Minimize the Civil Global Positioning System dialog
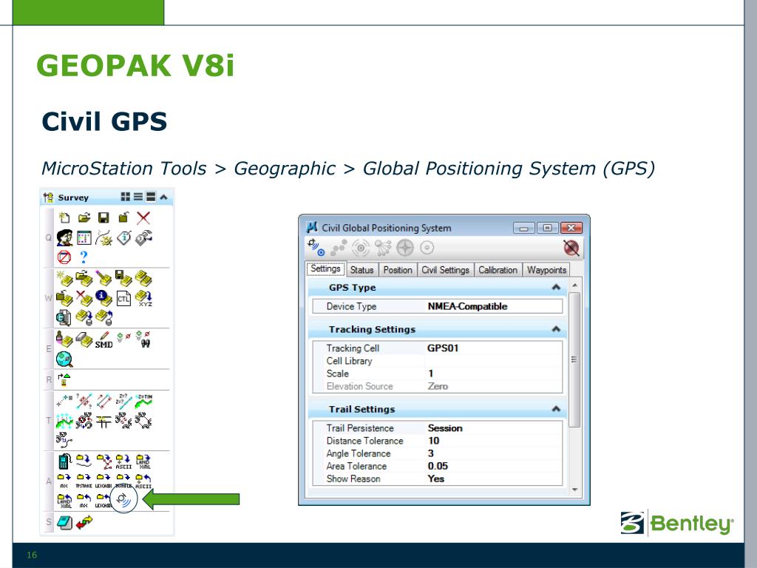Viewport: 757px width, 568px height. coord(524,228)
